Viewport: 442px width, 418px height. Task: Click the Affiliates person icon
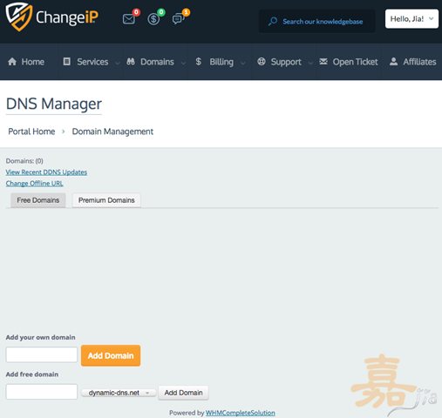pos(393,62)
